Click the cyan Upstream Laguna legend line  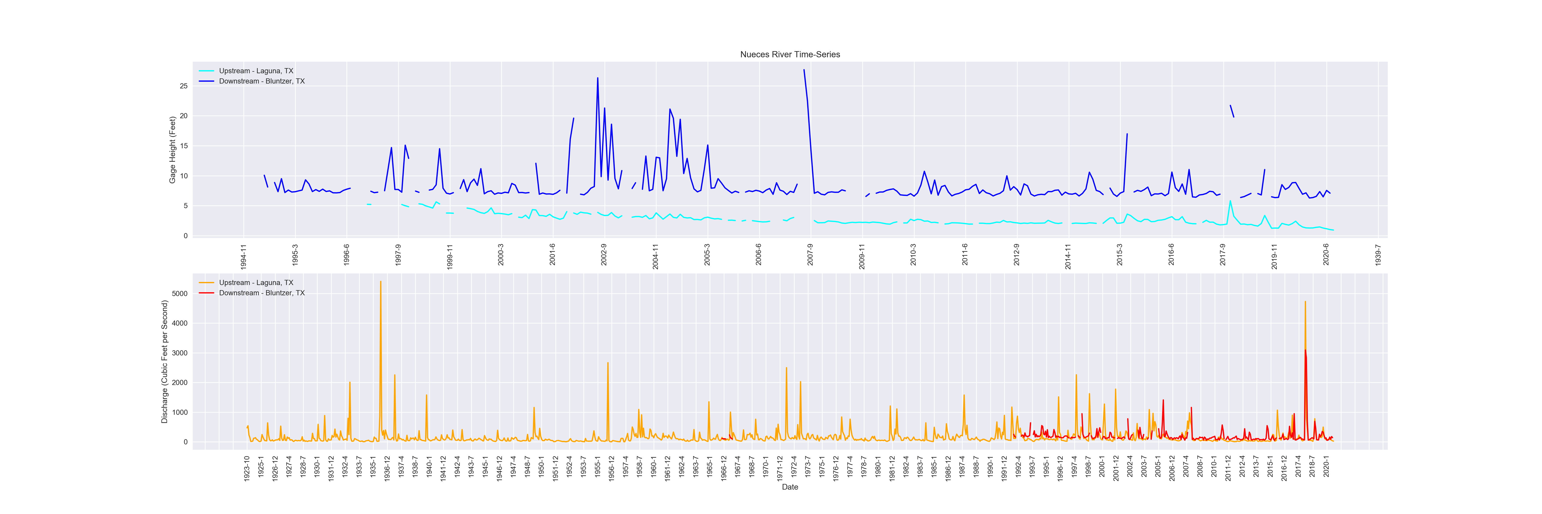point(207,71)
